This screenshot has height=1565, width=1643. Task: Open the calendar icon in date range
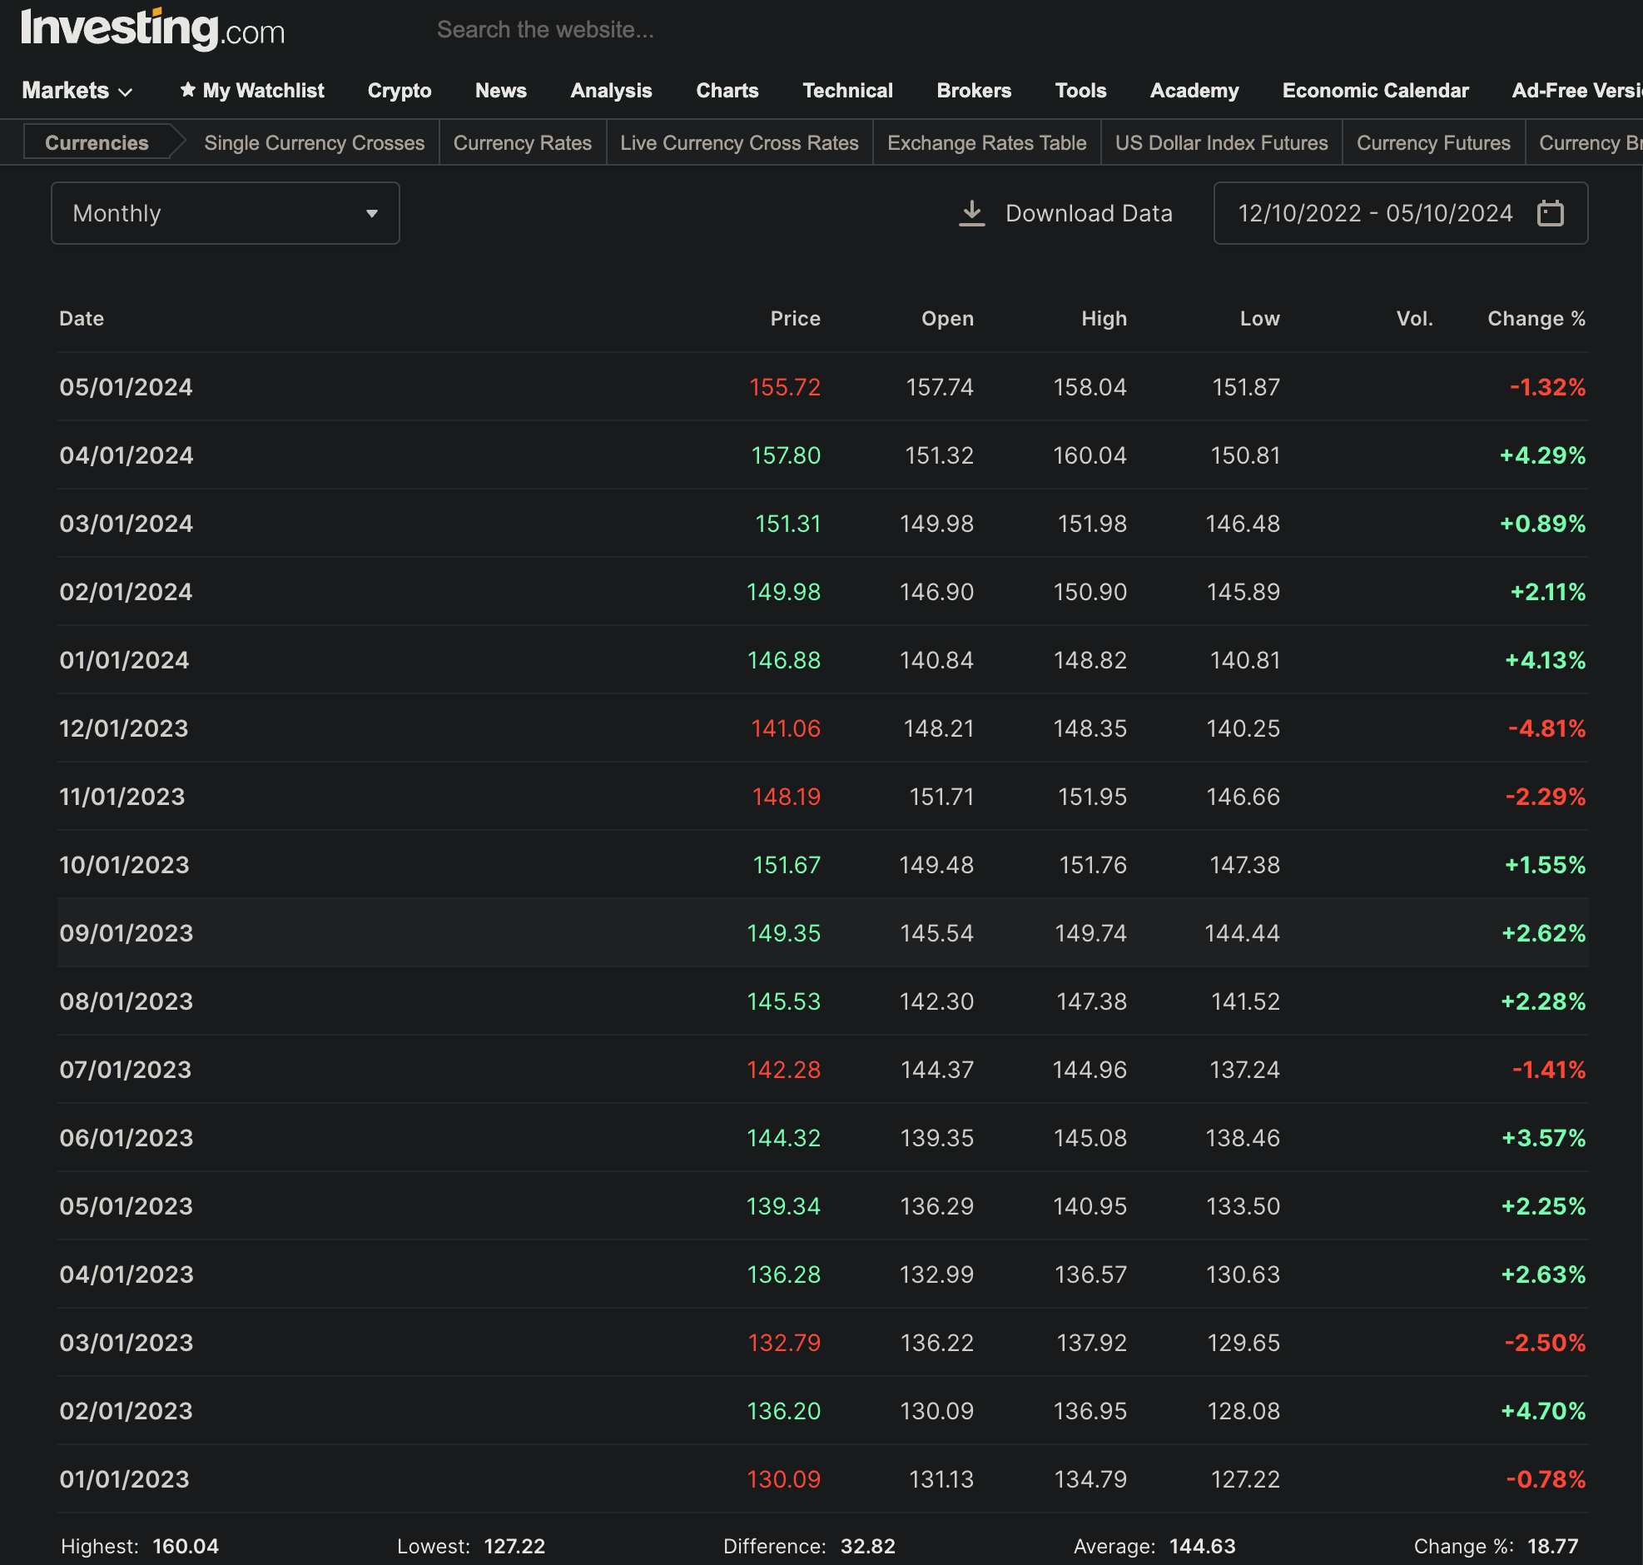[x=1550, y=214]
